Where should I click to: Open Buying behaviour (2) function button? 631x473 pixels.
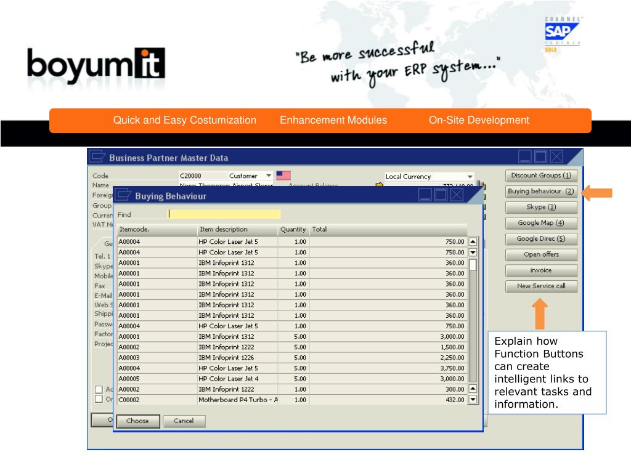tap(541, 192)
